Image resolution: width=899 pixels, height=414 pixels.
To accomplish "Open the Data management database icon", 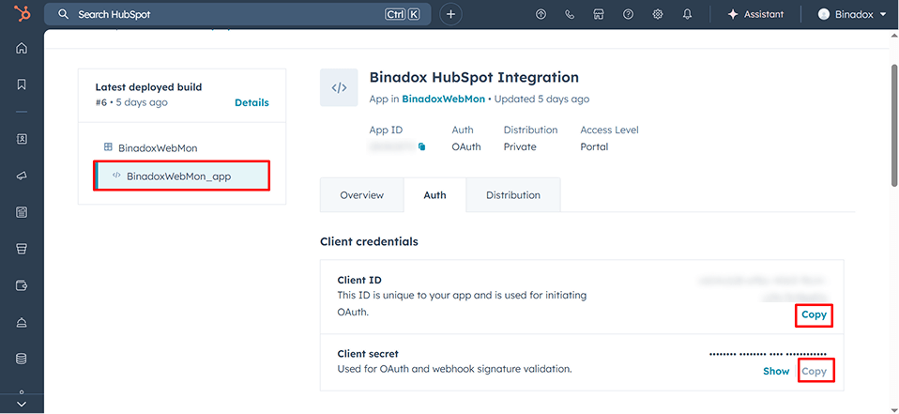I will [x=22, y=359].
